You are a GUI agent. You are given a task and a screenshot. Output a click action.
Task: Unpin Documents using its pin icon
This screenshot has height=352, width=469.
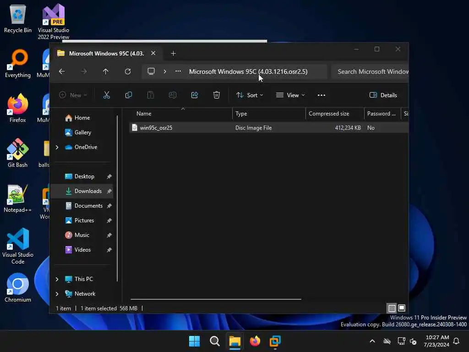tap(109, 206)
